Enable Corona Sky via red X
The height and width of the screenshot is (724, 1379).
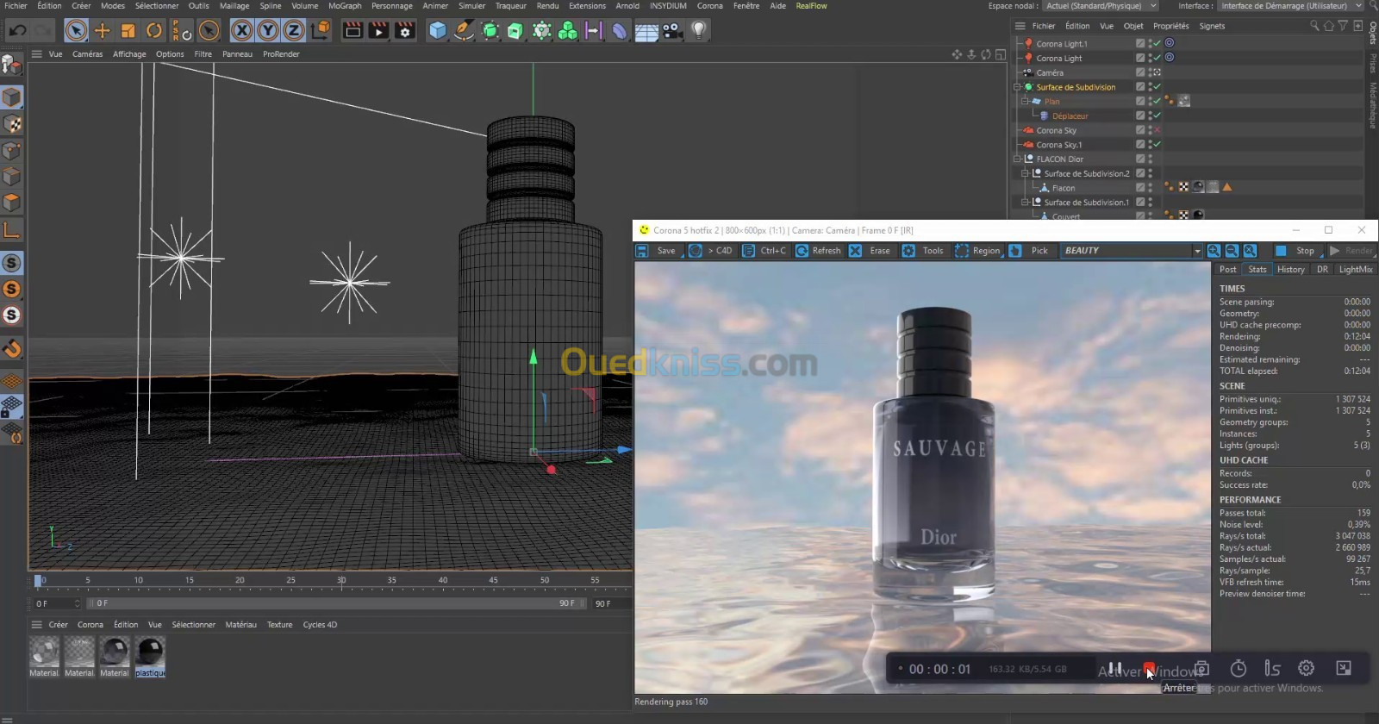[x=1157, y=130]
